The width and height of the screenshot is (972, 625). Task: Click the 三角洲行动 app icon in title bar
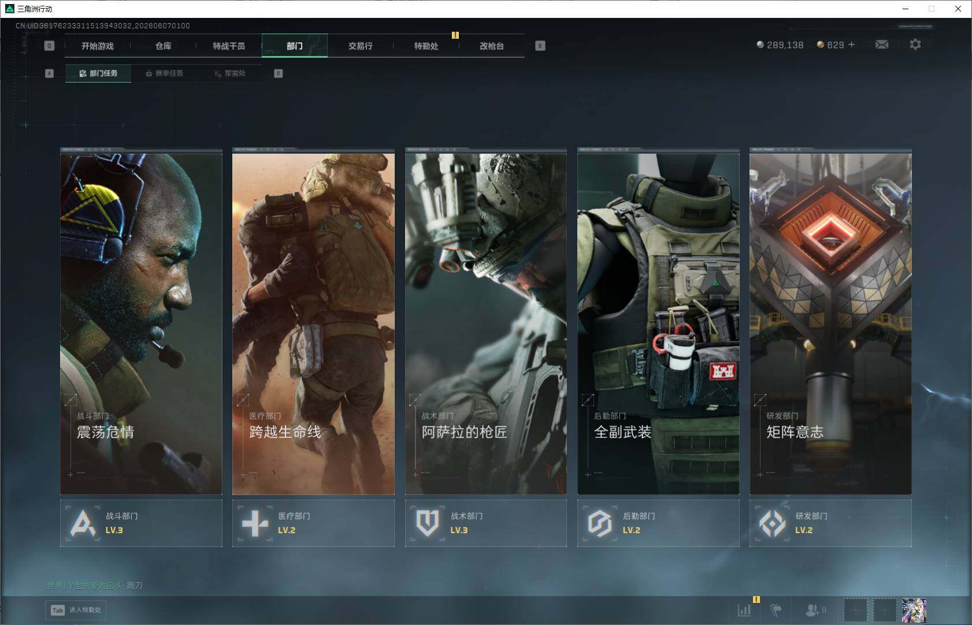tap(9, 9)
